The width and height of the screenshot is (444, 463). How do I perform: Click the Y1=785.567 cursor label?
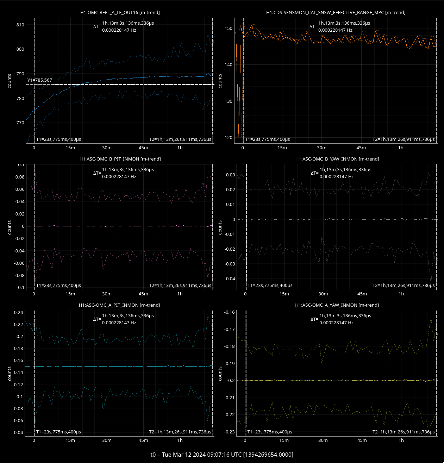pyautogui.click(x=40, y=80)
